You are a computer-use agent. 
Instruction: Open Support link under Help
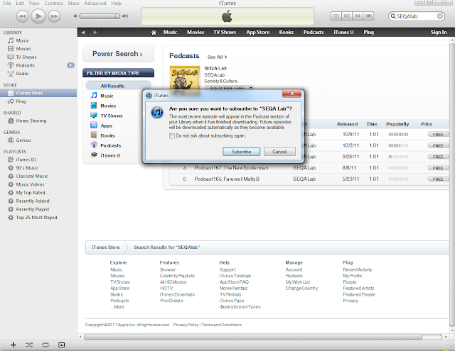[227, 269]
